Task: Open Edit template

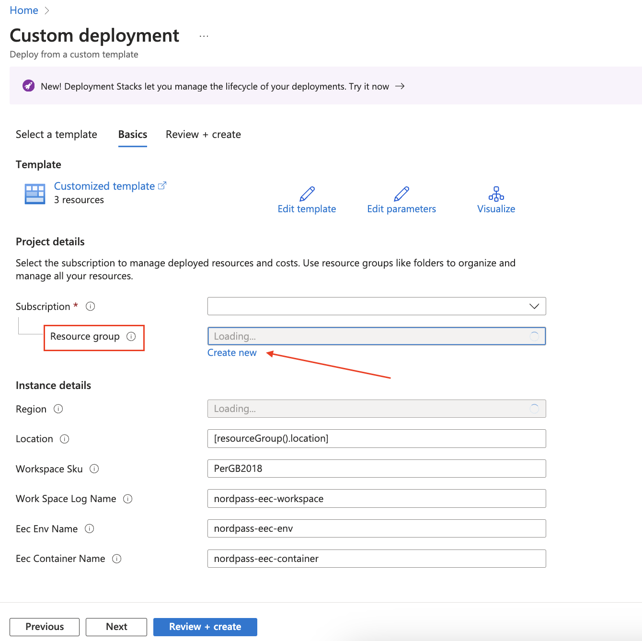Action: [307, 209]
